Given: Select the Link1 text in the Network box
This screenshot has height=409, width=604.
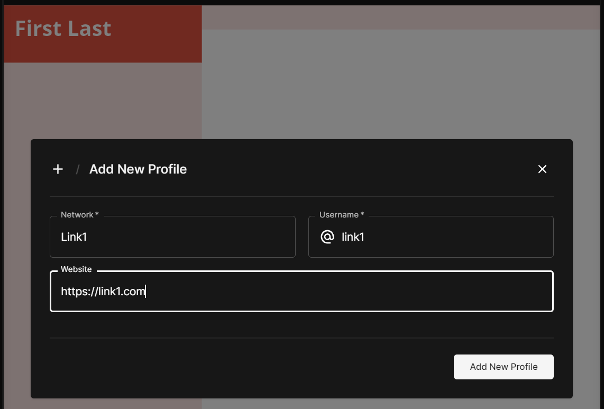Looking at the screenshot, I should point(74,237).
